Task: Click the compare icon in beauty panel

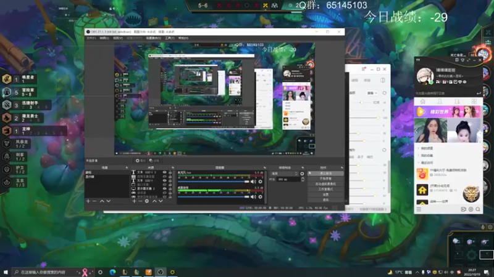Action: point(383,80)
